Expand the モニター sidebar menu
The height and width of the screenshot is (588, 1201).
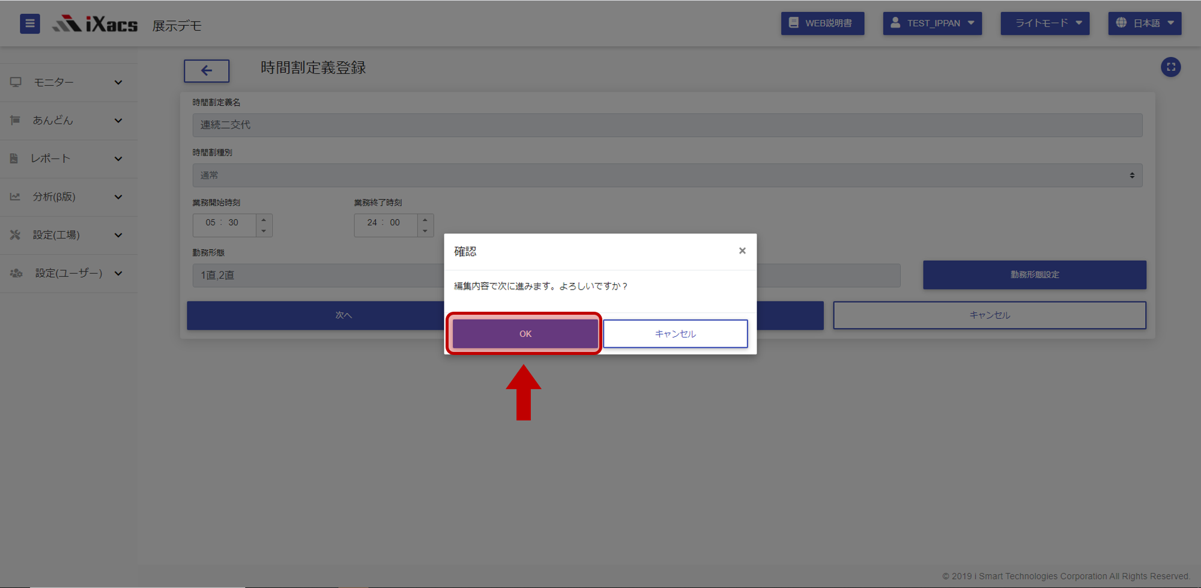68,82
